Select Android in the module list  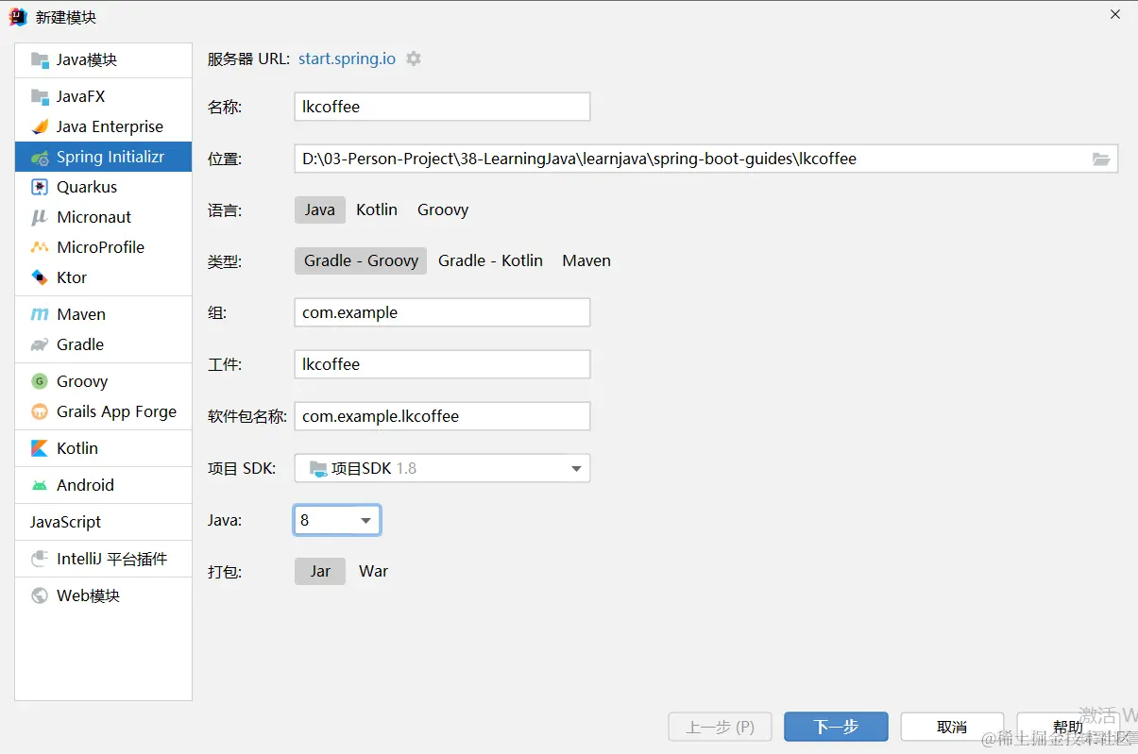coord(103,485)
